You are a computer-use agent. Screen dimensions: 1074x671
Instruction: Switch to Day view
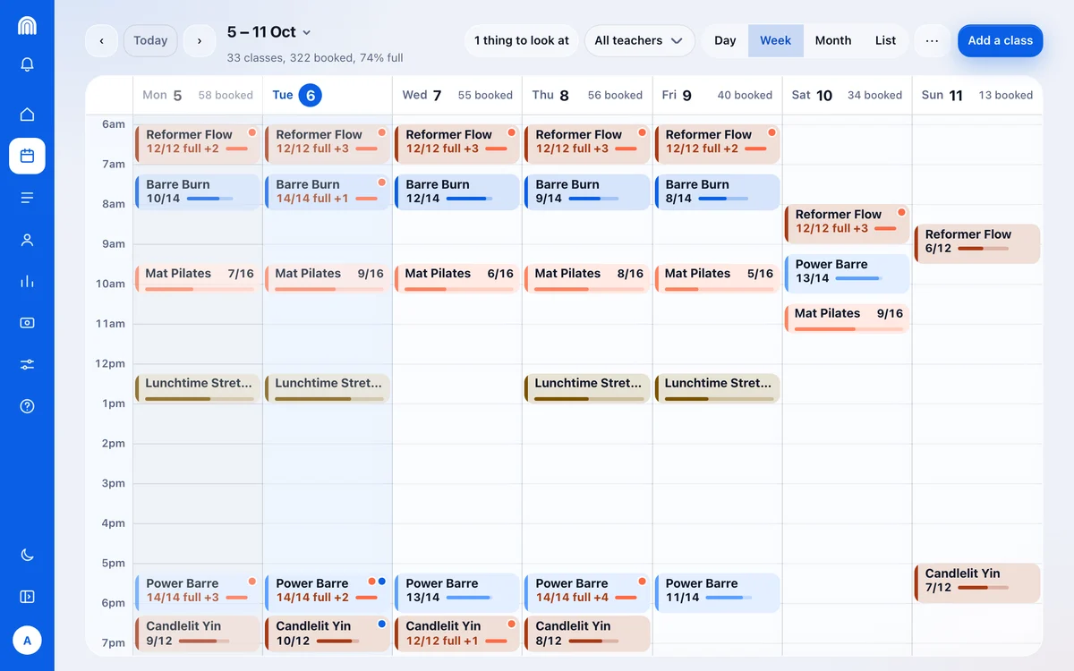pos(725,40)
